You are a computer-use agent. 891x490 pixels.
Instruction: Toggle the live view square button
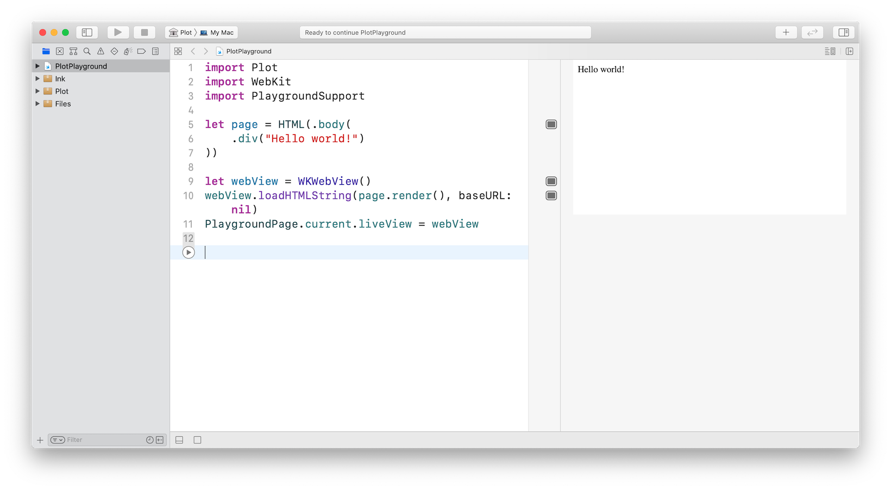(x=197, y=440)
